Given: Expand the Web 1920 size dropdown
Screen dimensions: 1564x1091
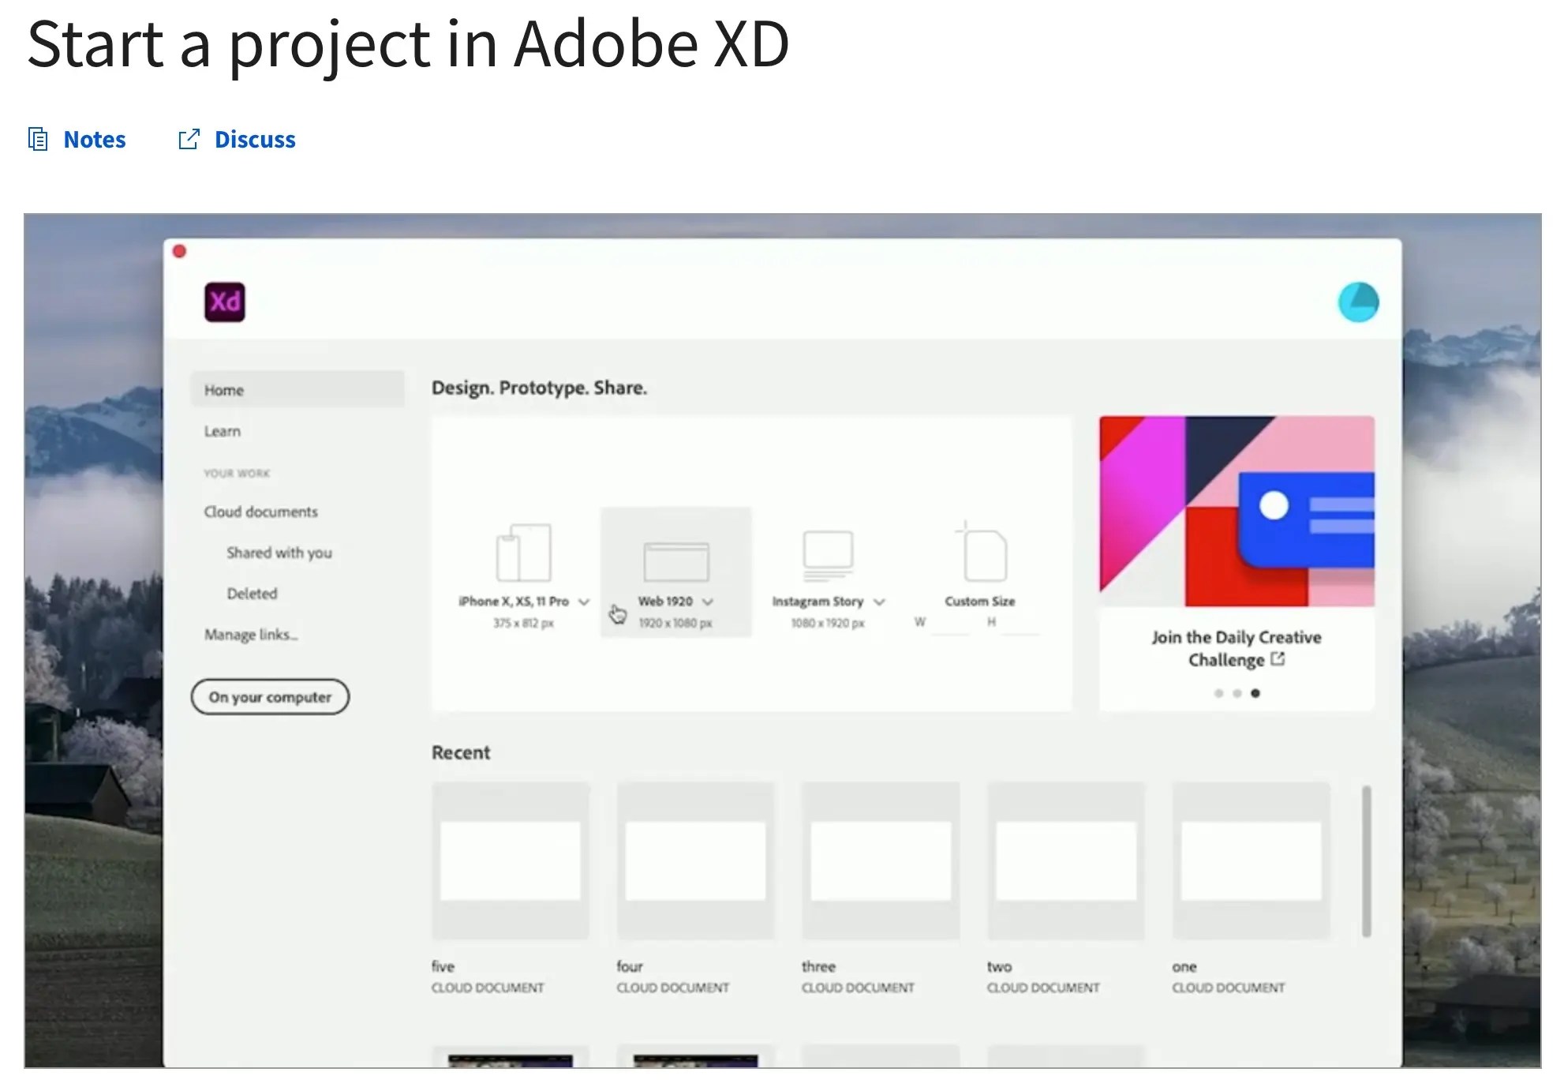Looking at the screenshot, I should click(709, 601).
